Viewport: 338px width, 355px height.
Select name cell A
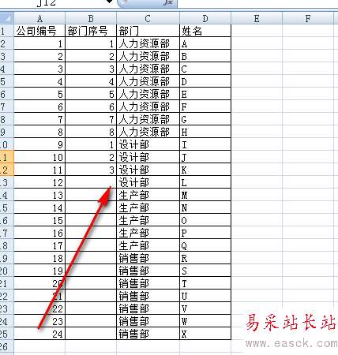205,43
